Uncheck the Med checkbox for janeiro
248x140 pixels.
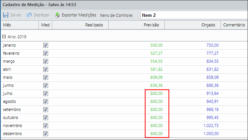point(45,46)
